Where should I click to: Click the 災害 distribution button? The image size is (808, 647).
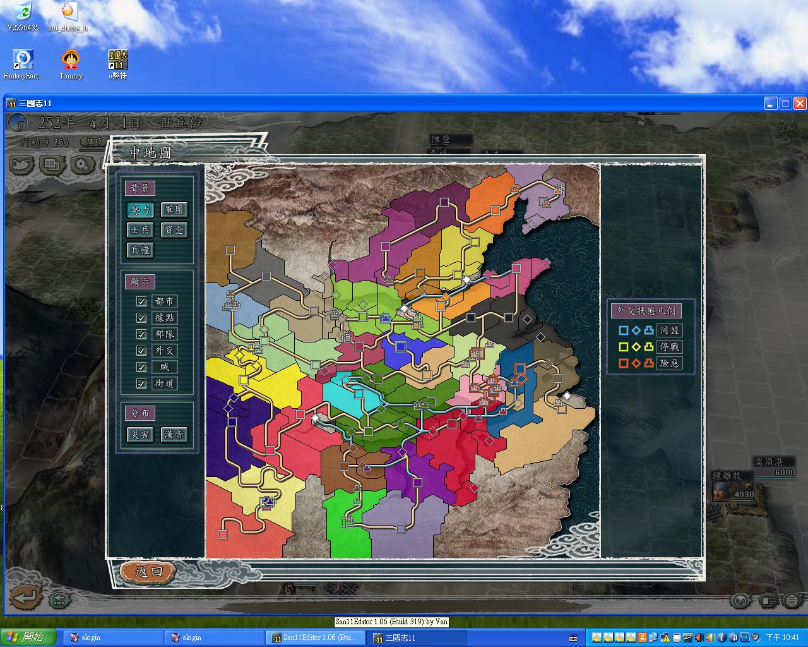pos(140,435)
